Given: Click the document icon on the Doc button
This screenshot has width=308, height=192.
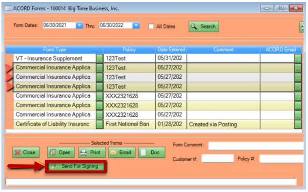Looking at the screenshot, I should [144, 152].
